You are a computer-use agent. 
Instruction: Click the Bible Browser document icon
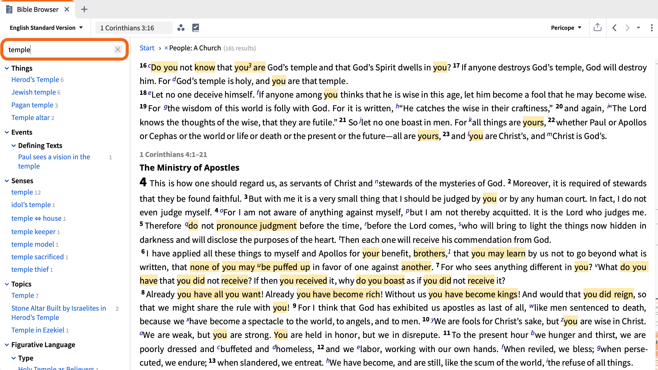click(9, 10)
